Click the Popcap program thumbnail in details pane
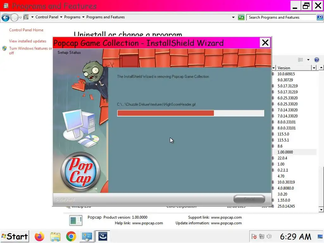The image size is (324, 243). pyautogui.click(x=76, y=220)
